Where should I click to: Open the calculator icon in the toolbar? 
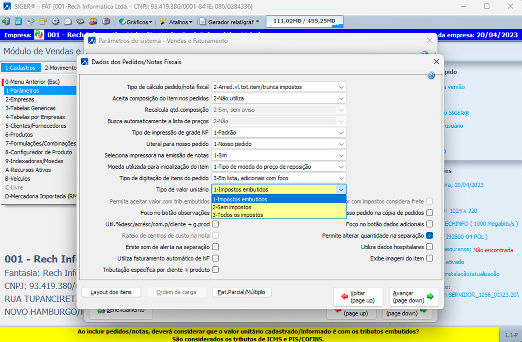(18, 21)
